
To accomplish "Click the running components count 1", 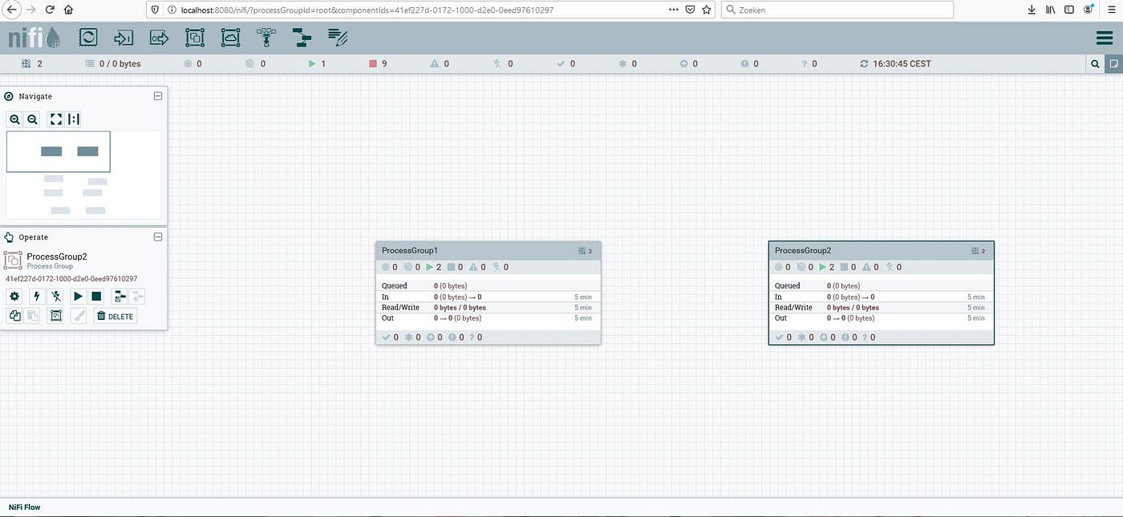I will [317, 64].
